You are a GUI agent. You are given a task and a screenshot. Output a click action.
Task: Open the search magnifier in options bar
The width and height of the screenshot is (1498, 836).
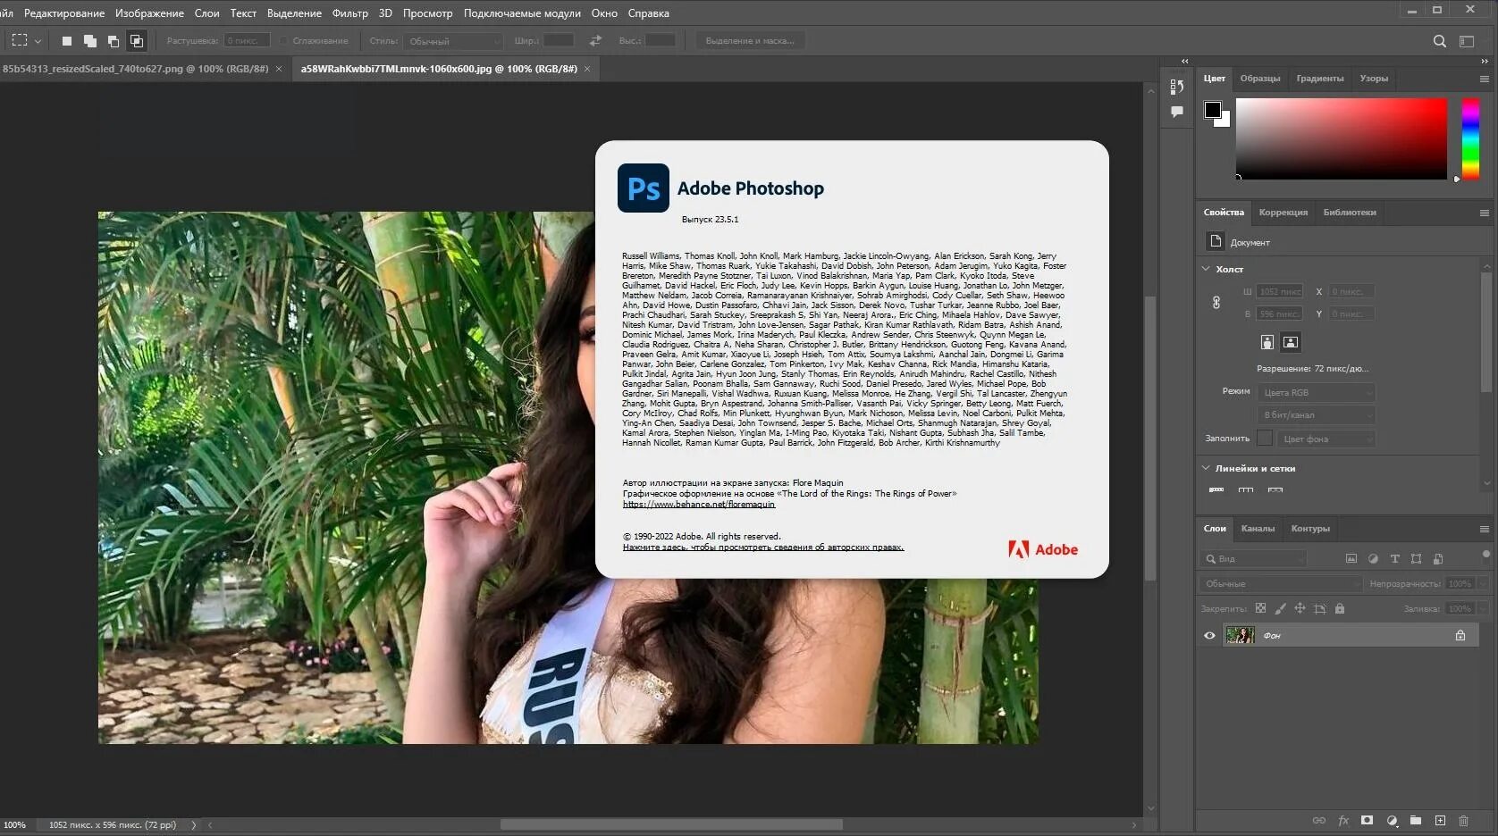[x=1439, y=41]
